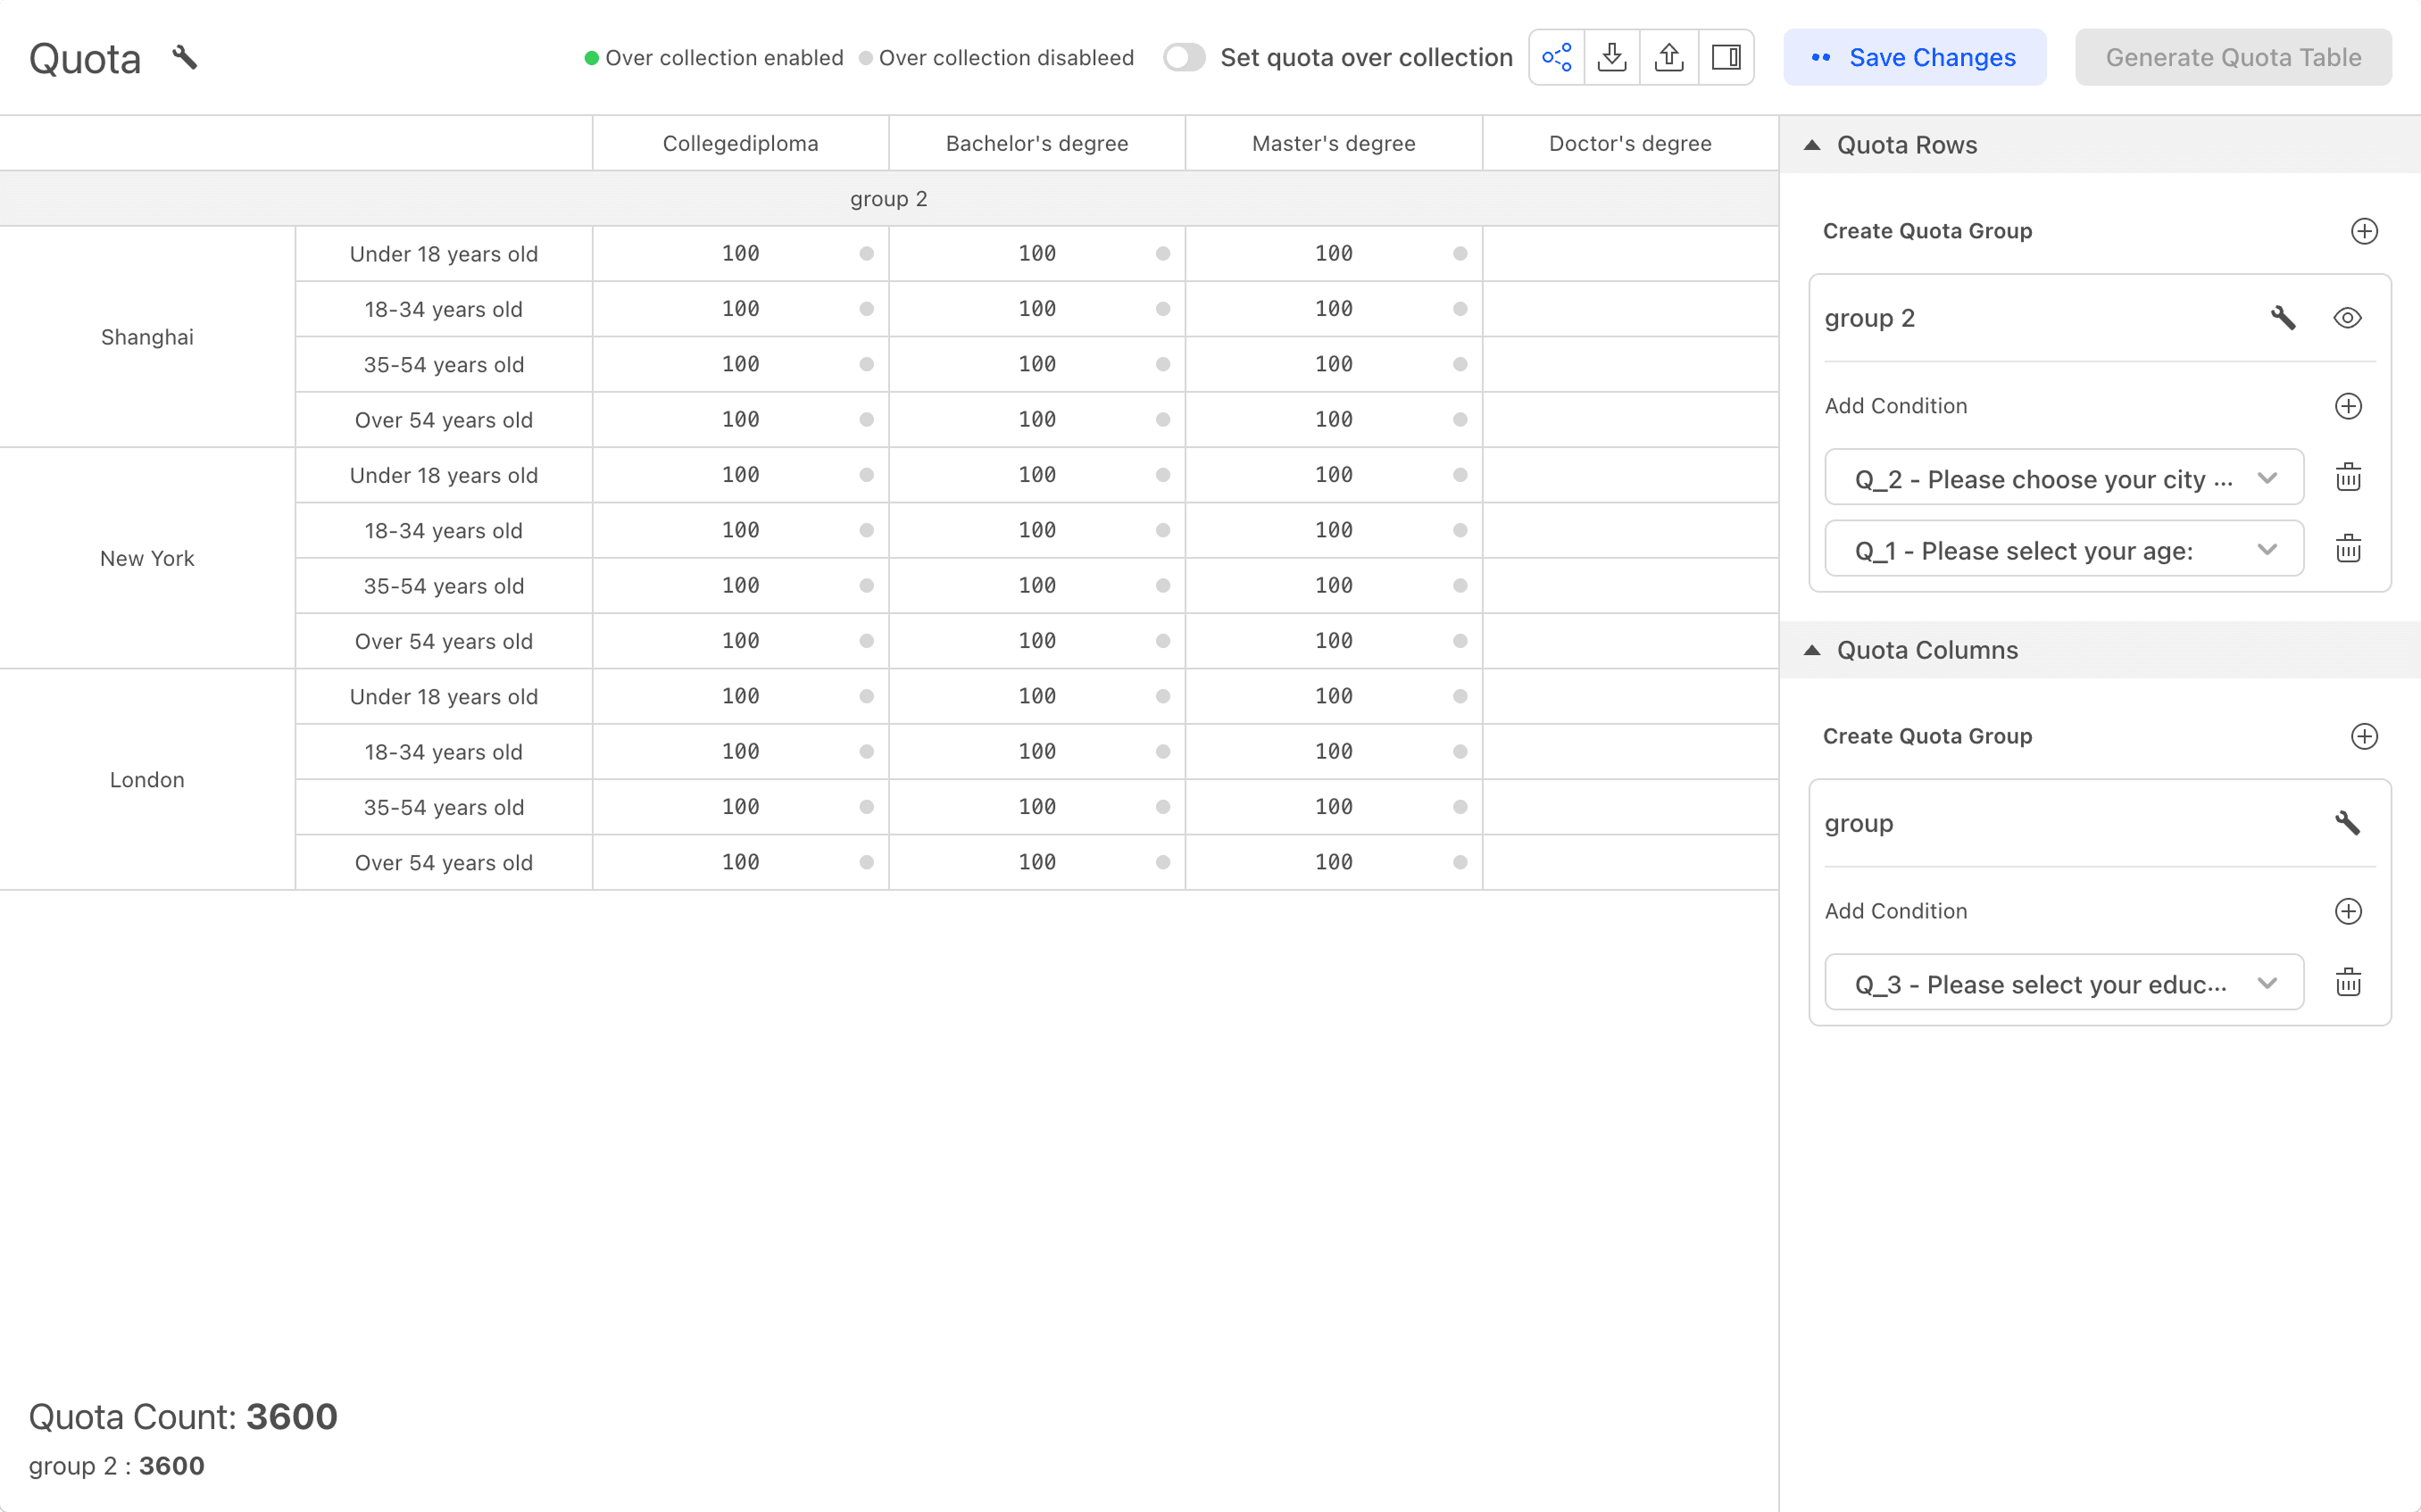Image resolution: width=2421 pixels, height=1512 pixels.
Task: Click the share nodes icon in toolbar
Action: coord(1556,57)
